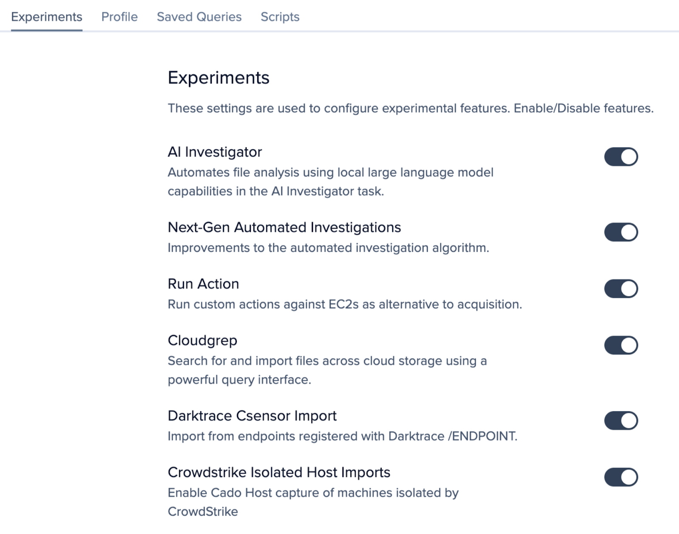The height and width of the screenshot is (534, 679).
Task: Disable Darktrace Csensor Import toggle
Action: 621,421
